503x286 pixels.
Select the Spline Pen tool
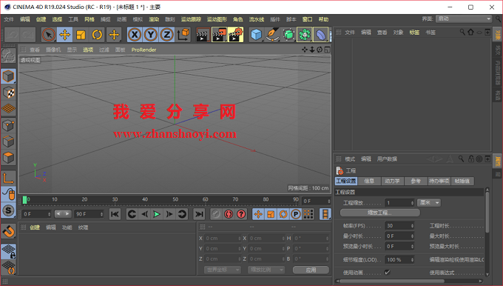tap(272, 35)
